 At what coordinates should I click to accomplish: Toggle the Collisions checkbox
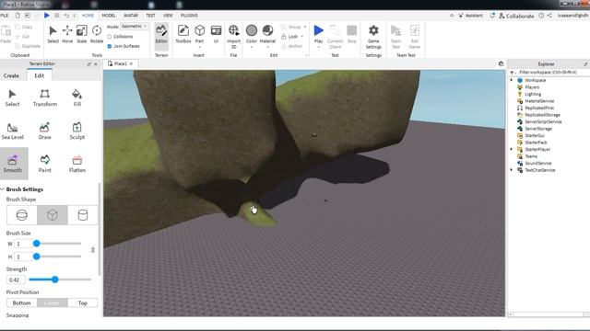[x=110, y=37]
